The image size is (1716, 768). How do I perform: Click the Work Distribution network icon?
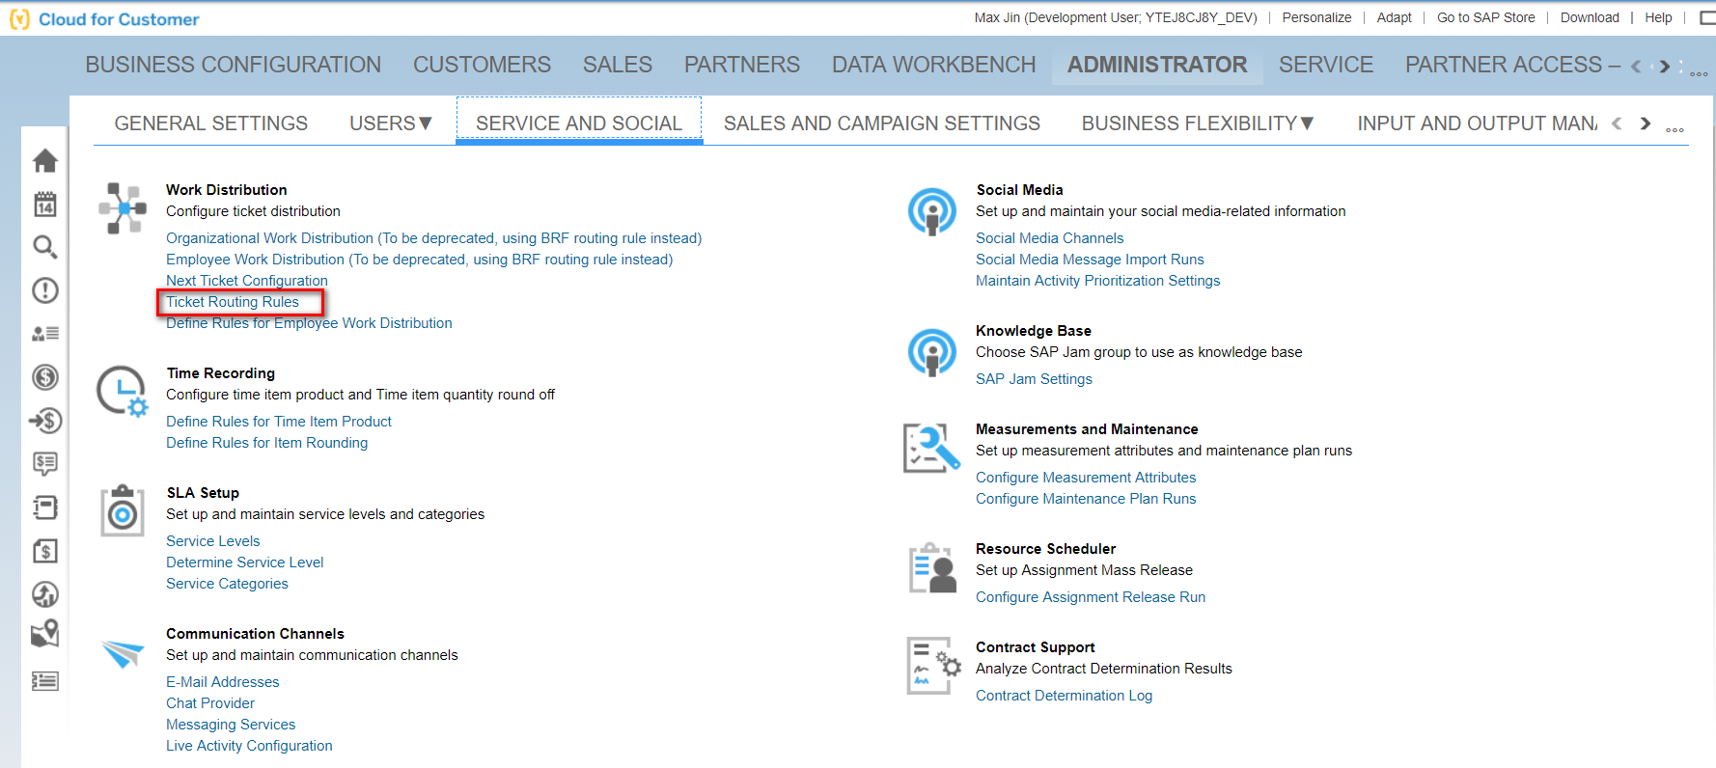click(123, 208)
